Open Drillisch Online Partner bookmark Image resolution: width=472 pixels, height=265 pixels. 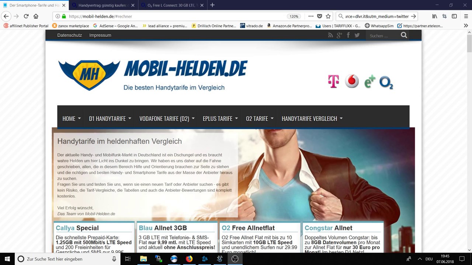click(x=214, y=26)
